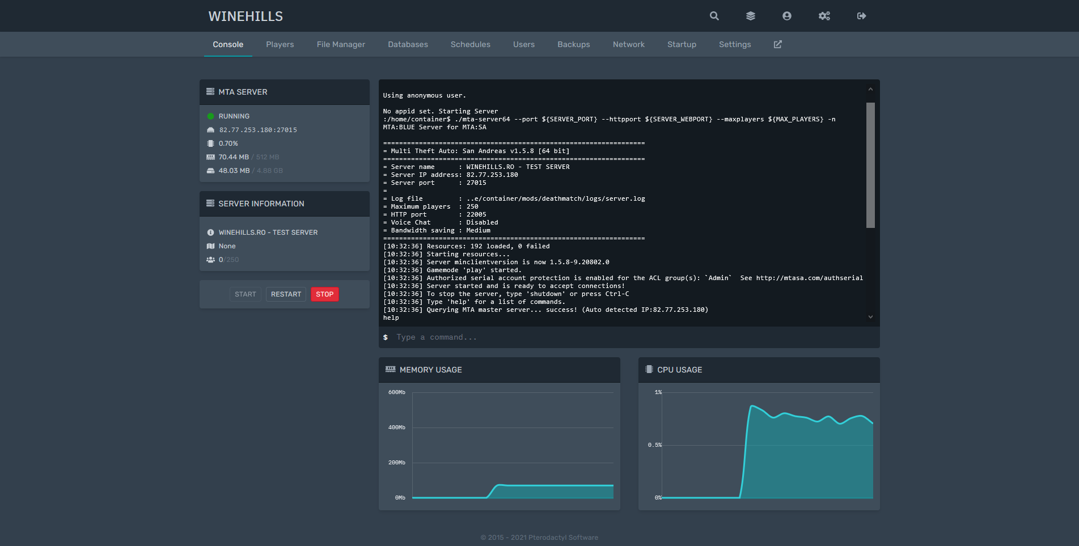
Task: Open the File Manager tab
Action: click(x=341, y=44)
